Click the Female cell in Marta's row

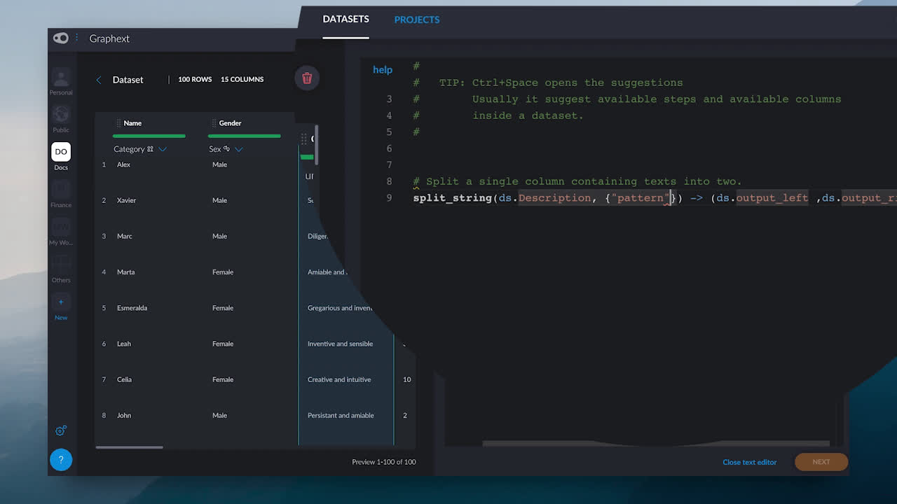[223, 272]
